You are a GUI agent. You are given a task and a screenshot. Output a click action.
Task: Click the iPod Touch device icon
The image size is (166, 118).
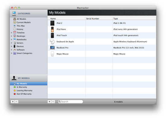click(x=52, y=35)
